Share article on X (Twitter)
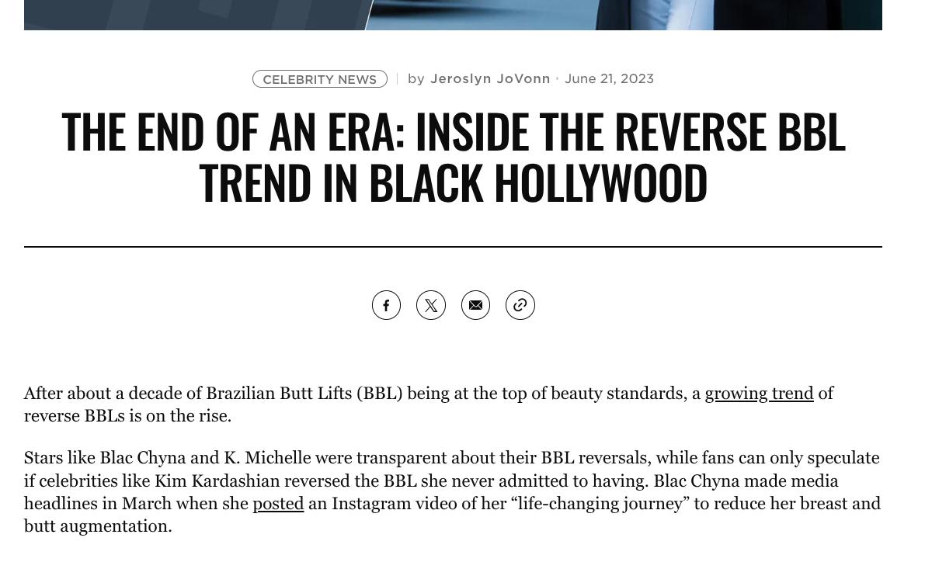932x576 pixels. [x=431, y=305]
